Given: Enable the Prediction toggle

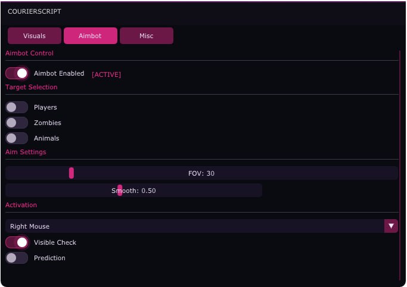Looking at the screenshot, I should point(17,258).
